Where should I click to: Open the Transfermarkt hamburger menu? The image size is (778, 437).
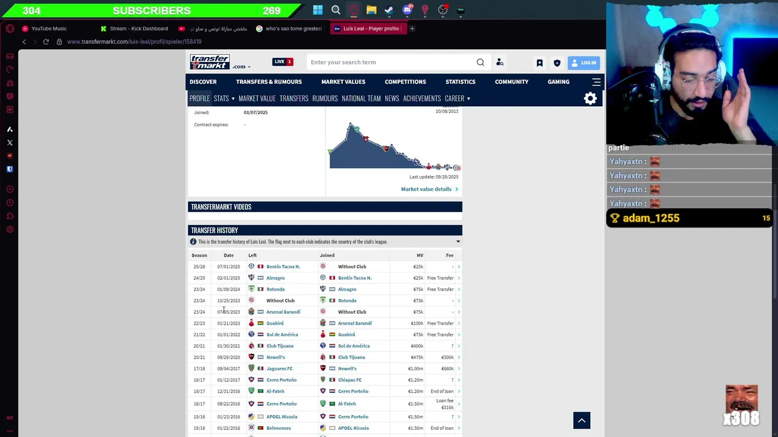tap(596, 81)
